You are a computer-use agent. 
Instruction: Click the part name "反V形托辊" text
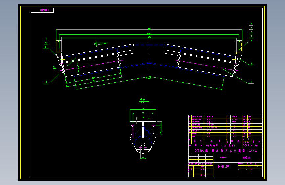(x=224, y=166)
